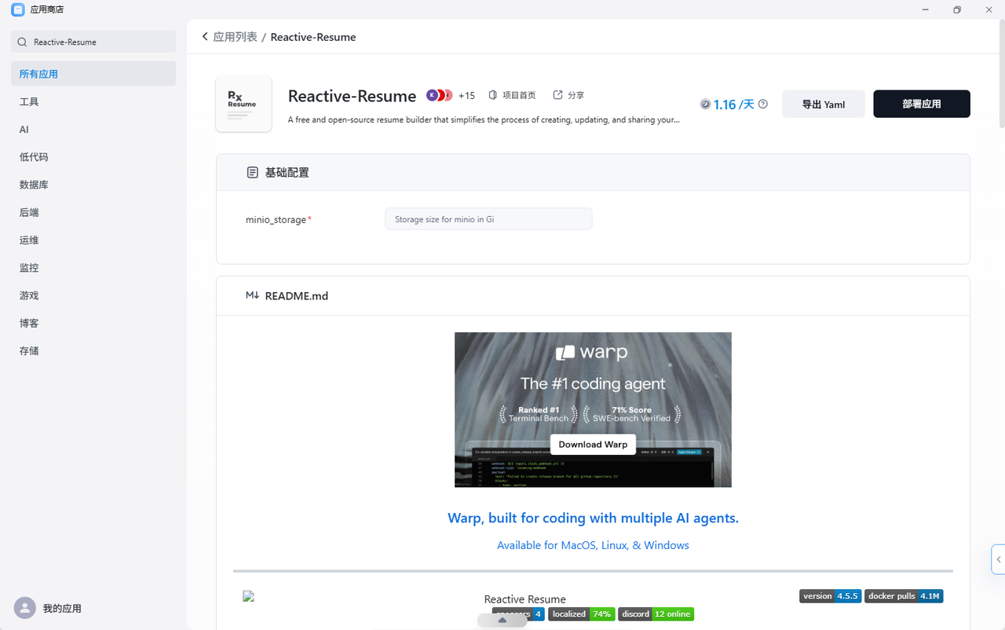Click 导出 Yaml button
Viewport: 1005px width, 630px height.
pyautogui.click(x=824, y=104)
